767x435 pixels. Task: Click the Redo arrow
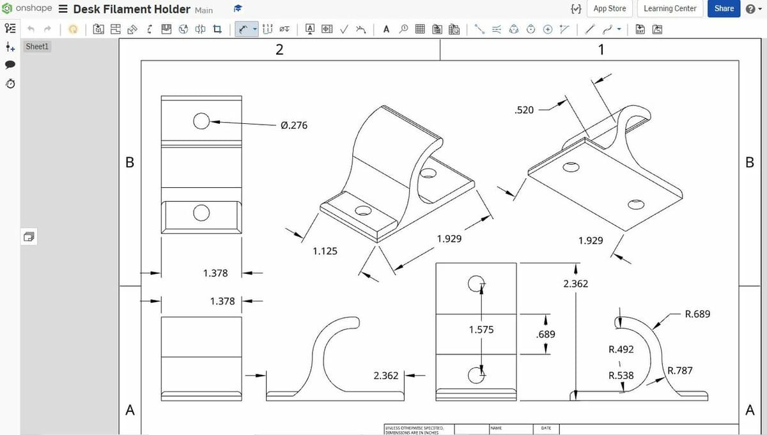click(47, 29)
